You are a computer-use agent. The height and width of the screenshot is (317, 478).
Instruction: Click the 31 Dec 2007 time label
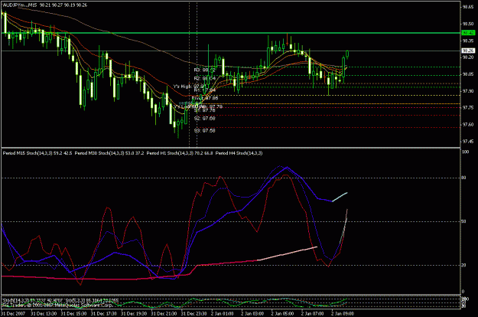13,313
